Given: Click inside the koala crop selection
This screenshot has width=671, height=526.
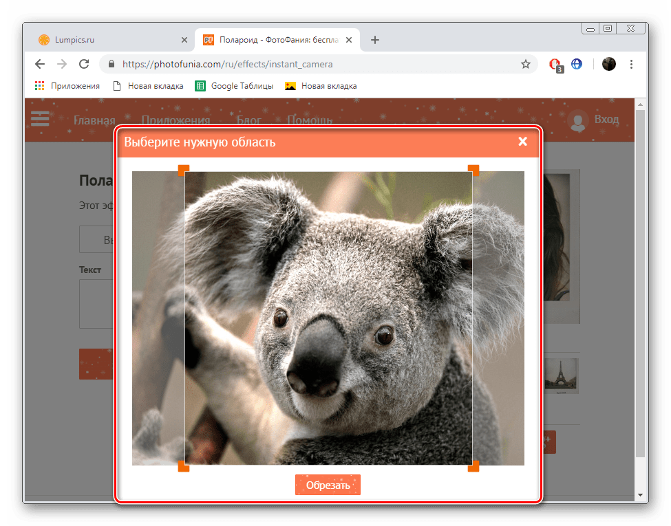Looking at the screenshot, I should pyautogui.click(x=328, y=318).
